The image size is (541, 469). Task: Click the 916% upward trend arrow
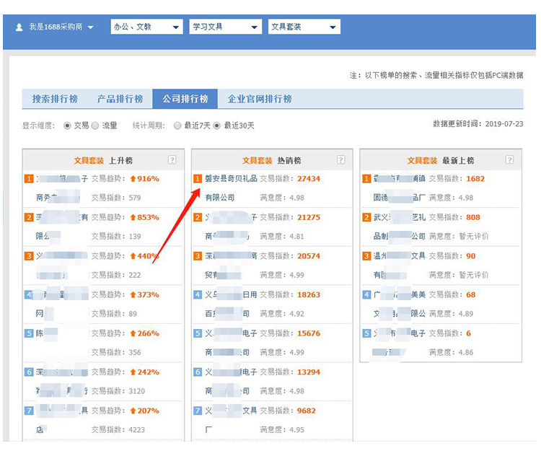pos(133,179)
